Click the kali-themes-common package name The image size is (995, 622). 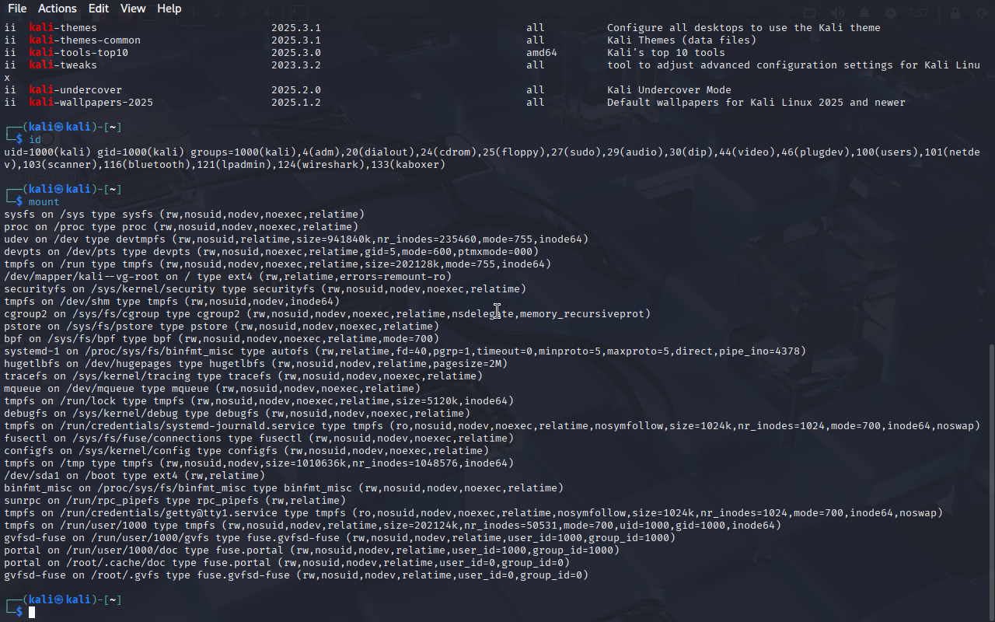(85, 40)
